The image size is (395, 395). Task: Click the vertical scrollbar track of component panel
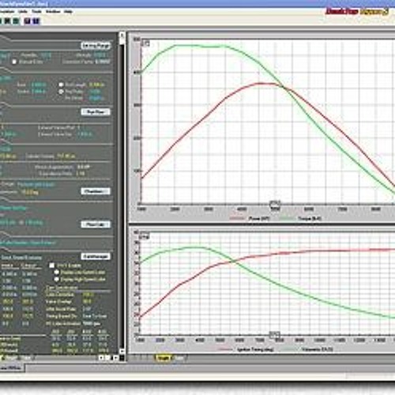point(122,195)
